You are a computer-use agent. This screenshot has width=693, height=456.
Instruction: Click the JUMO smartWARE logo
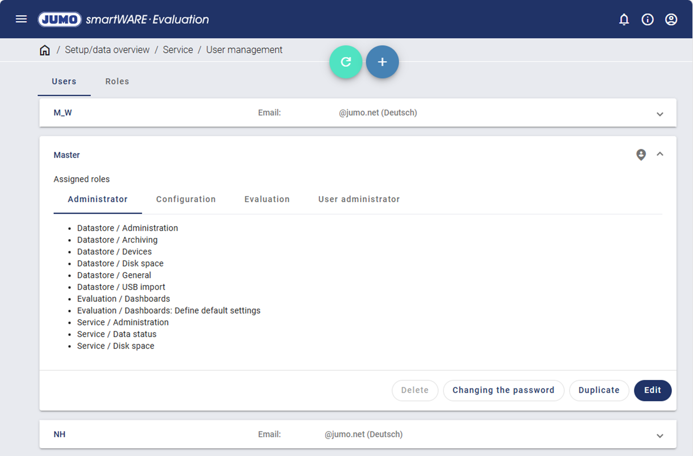coord(123,19)
